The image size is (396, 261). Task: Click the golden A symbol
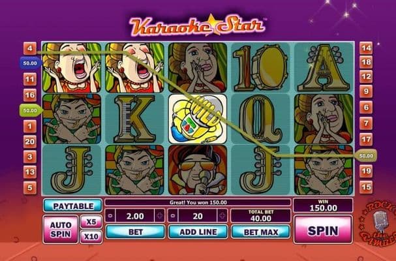tap(324, 67)
